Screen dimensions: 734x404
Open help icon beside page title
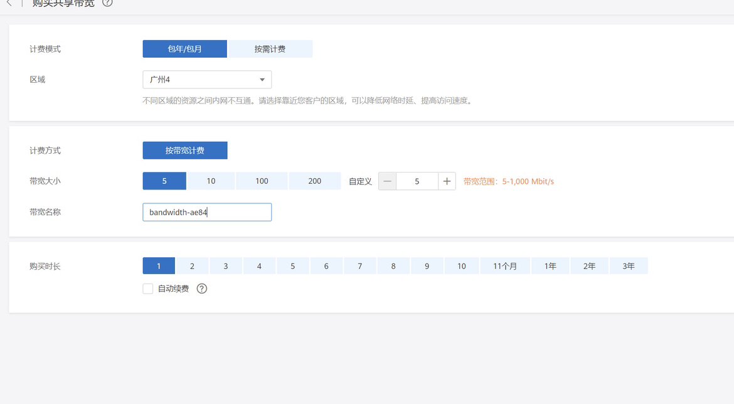point(107,3)
